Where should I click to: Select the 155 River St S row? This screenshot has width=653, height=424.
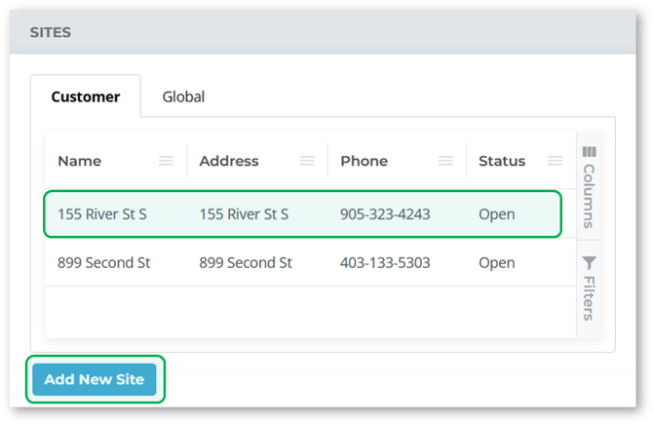point(102,214)
